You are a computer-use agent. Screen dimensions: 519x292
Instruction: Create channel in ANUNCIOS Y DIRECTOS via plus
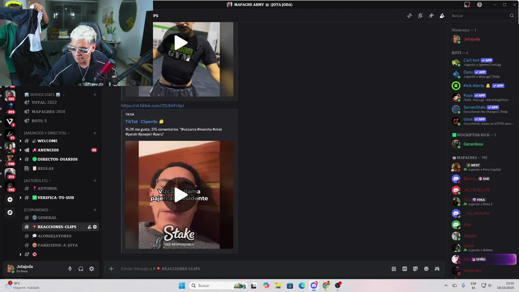(95, 133)
